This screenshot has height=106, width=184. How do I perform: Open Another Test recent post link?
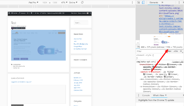point(78,39)
